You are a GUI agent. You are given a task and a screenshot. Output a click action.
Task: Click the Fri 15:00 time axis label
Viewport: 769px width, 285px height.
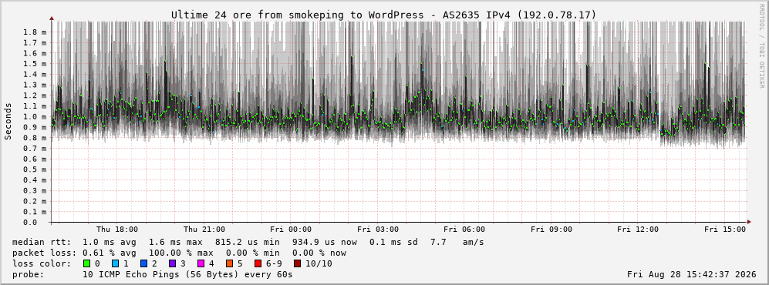(x=725, y=230)
